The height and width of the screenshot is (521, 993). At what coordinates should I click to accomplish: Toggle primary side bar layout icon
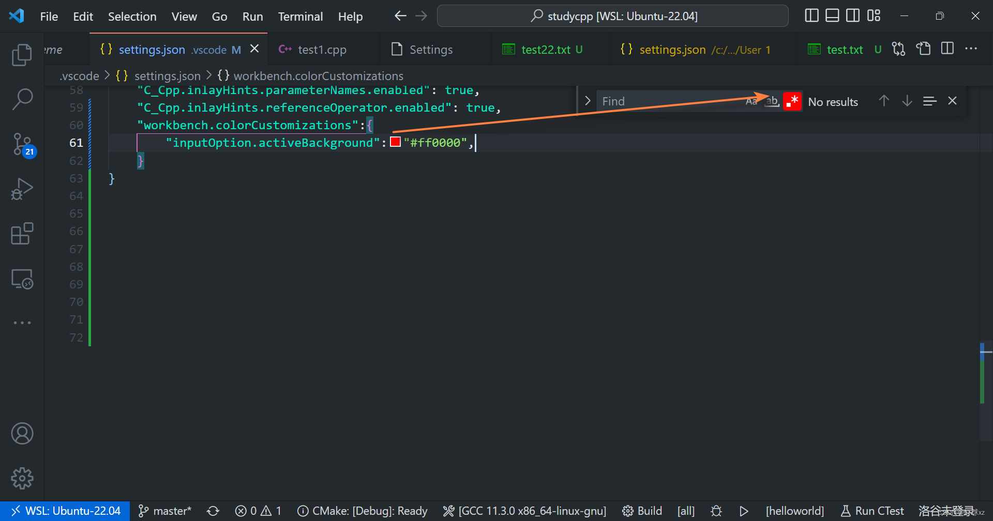812,16
